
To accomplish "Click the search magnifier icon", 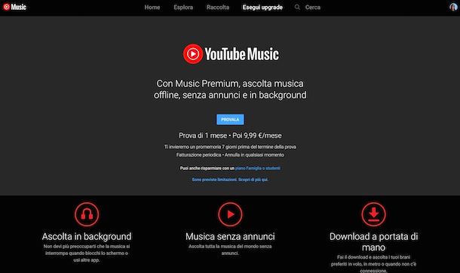I will click(297, 7).
